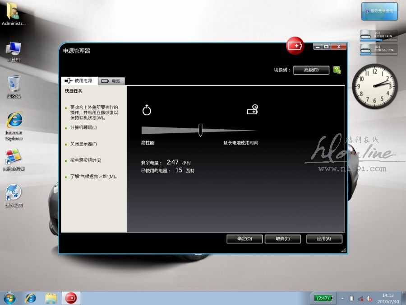406x305 pixels.
Task: Click the analog clock gadget
Action: click(x=374, y=86)
